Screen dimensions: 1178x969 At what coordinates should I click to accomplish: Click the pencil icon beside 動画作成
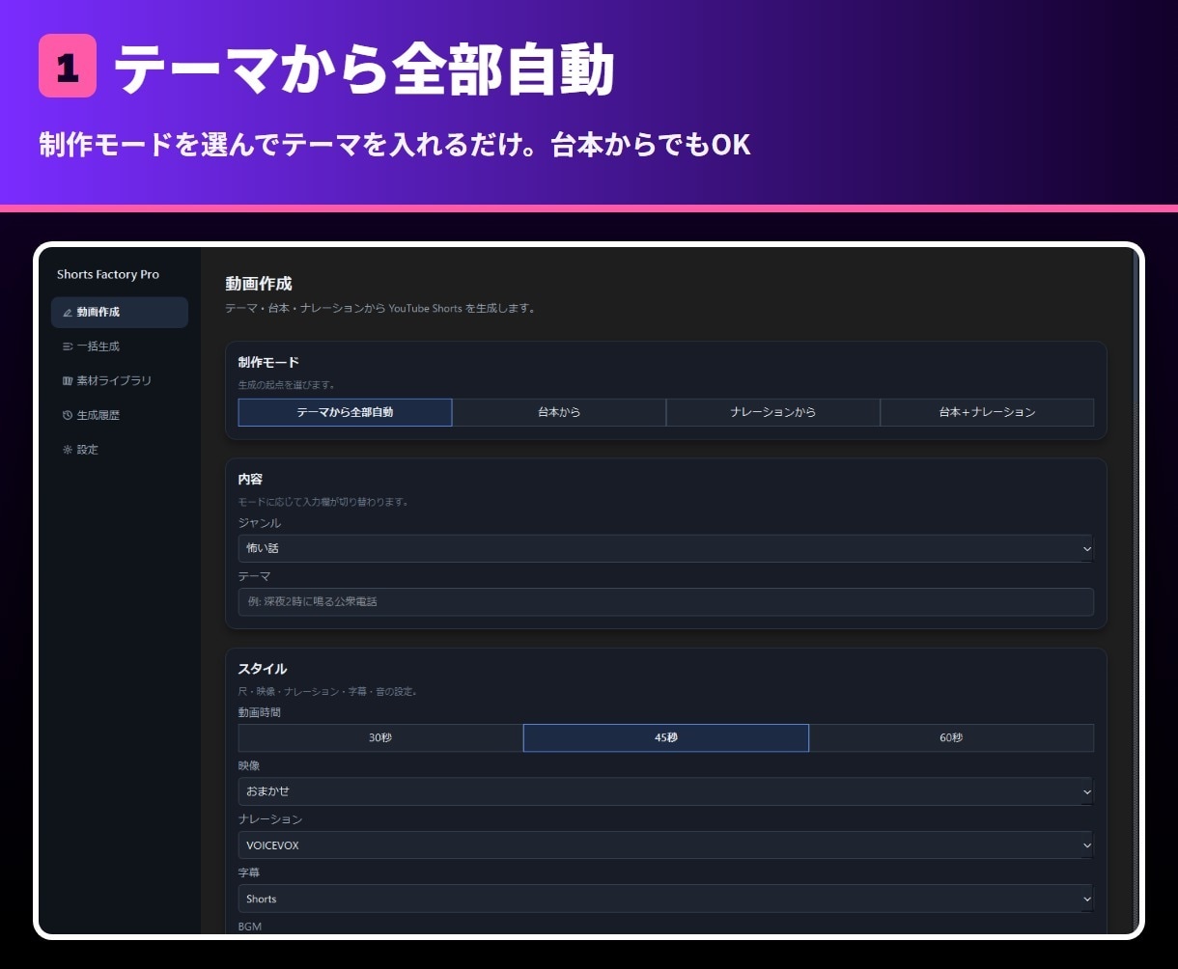pyautogui.click(x=68, y=313)
